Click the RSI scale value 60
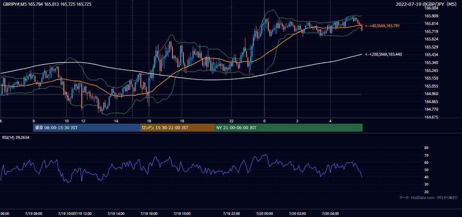Viewport: 462px width, 217px height. click(x=426, y=162)
